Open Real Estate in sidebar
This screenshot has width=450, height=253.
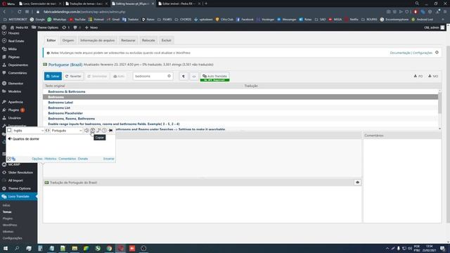[x=16, y=41]
